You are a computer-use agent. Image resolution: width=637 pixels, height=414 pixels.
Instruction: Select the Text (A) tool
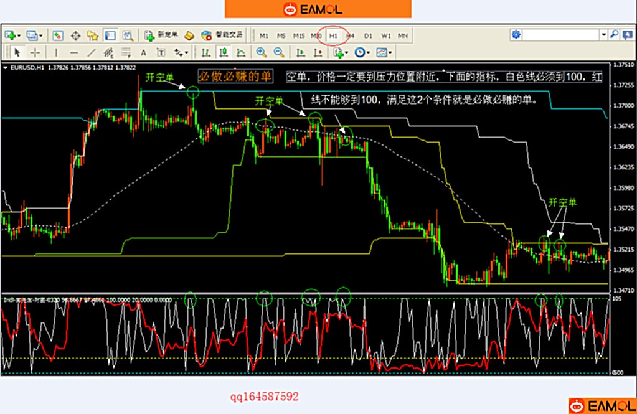point(143,53)
